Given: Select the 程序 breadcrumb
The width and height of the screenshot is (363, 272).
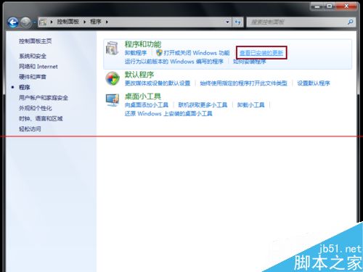Looking at the screenshot, I should pyautogui.click(x=96, y=22).
